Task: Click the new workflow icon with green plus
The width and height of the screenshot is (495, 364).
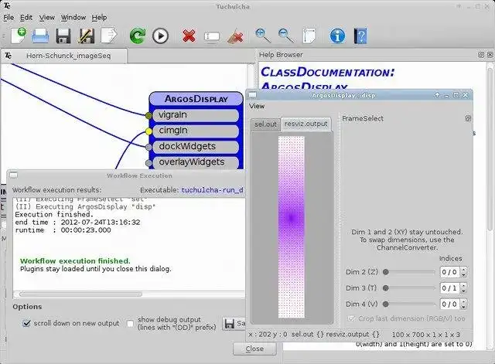Action: (x=19, y=36)
